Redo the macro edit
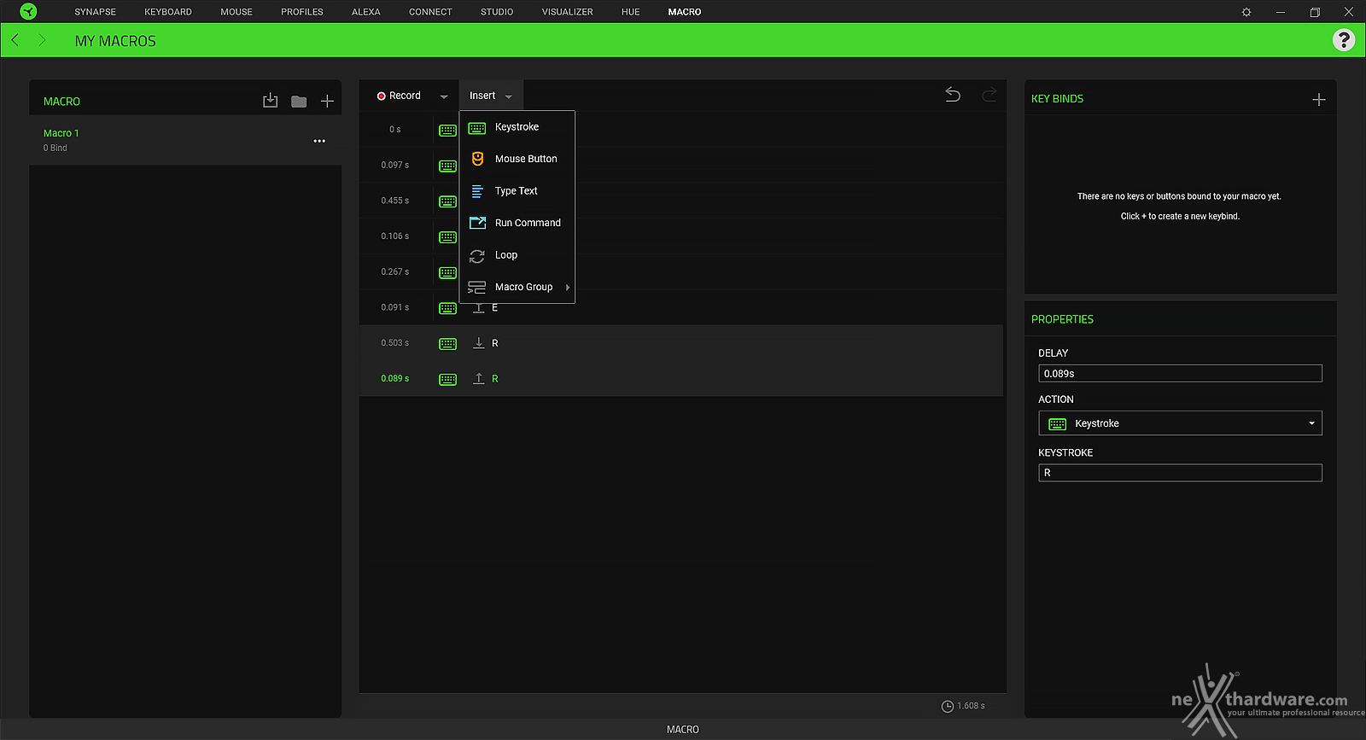This screenshot has width=1366, height=740. click(989, 95)
